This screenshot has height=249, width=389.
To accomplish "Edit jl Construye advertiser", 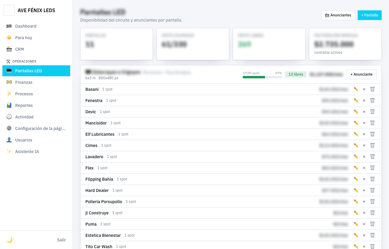I will 356,213.
